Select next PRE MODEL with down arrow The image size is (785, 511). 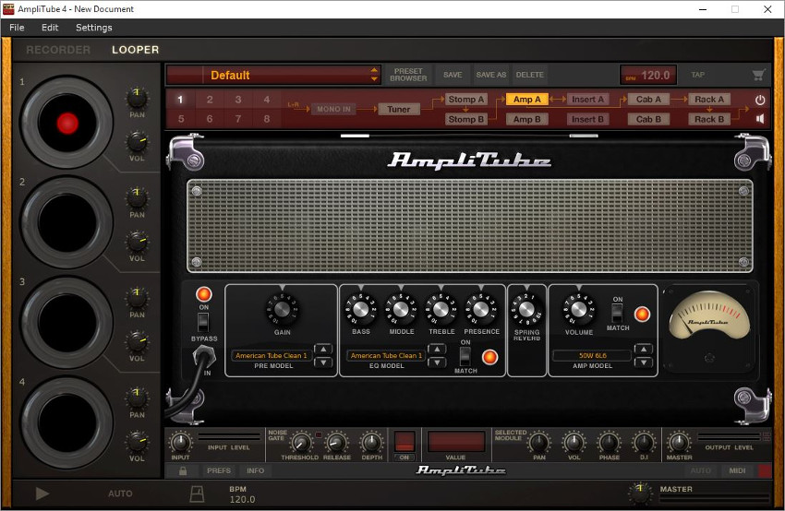pos(323,362)
